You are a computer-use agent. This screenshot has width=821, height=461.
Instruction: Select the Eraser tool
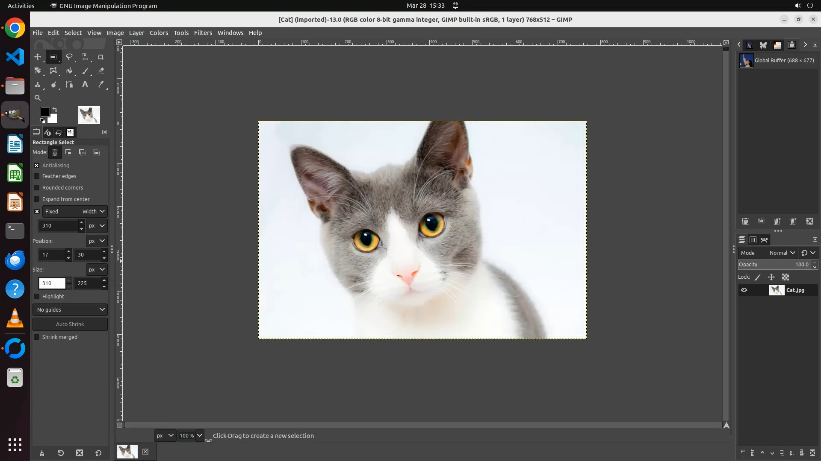[x=101, y=71]
